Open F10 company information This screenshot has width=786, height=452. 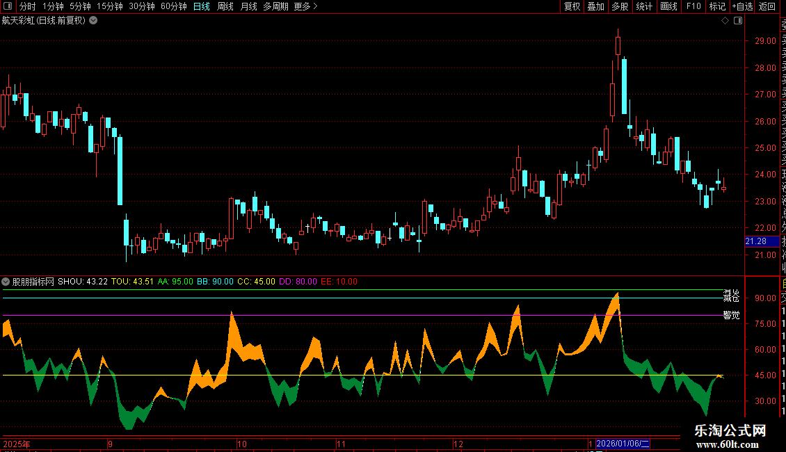693,6
